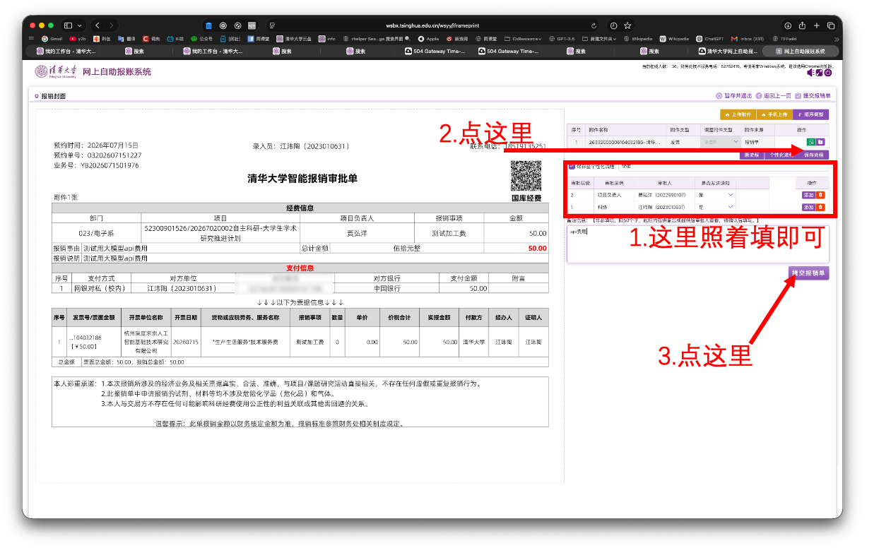Click the invoicing company 杭州深度求索人工智能 cell
This screenshot has width=879, height=548.
pos(146,341)
